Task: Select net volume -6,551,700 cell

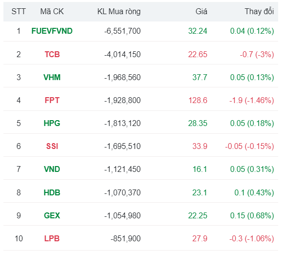Action: tap(122, 31)
